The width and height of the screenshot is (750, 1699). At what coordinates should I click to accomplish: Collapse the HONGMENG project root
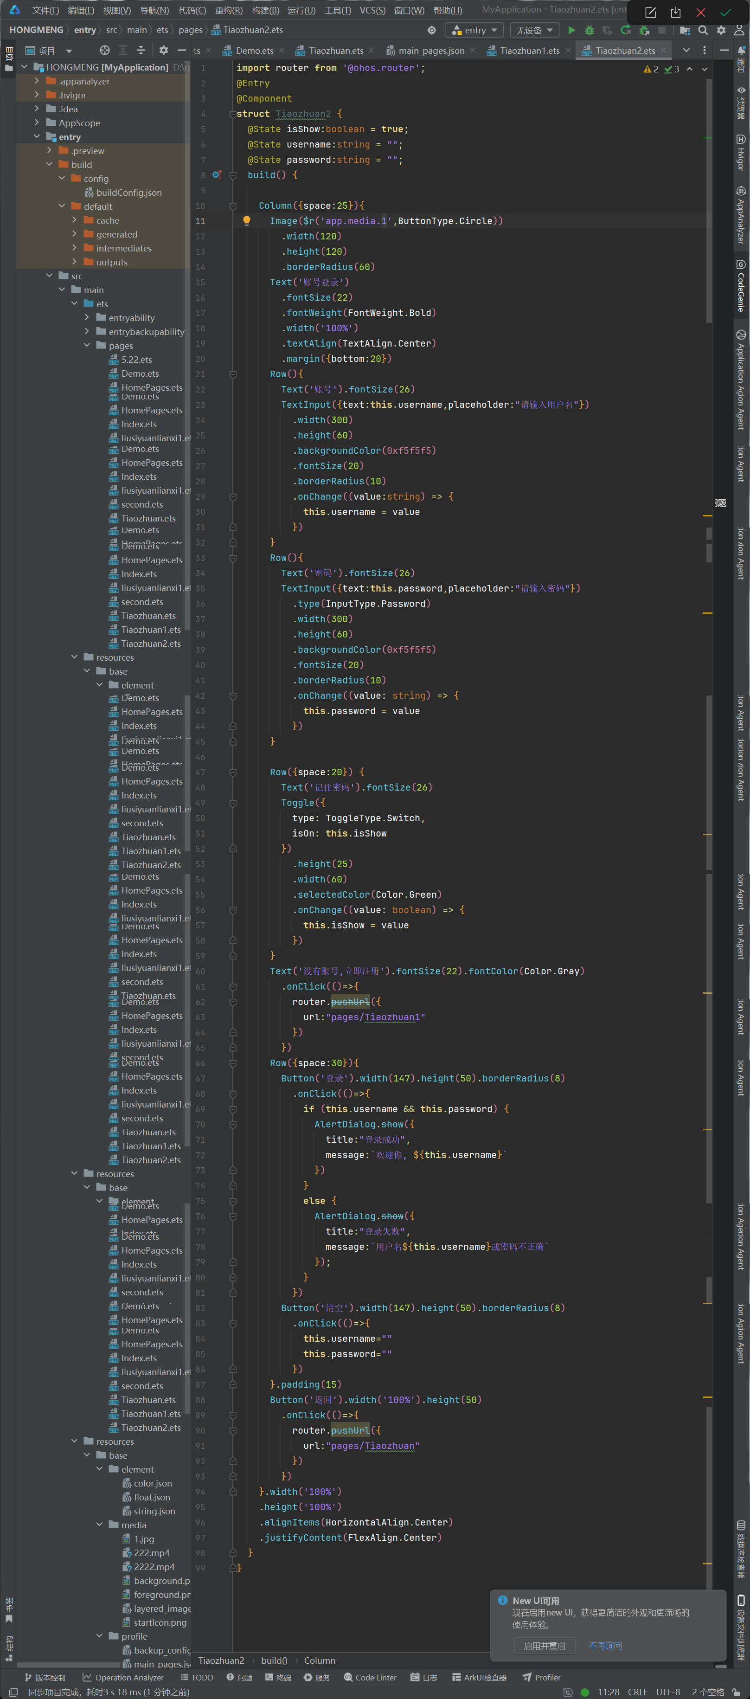point(25,67)
